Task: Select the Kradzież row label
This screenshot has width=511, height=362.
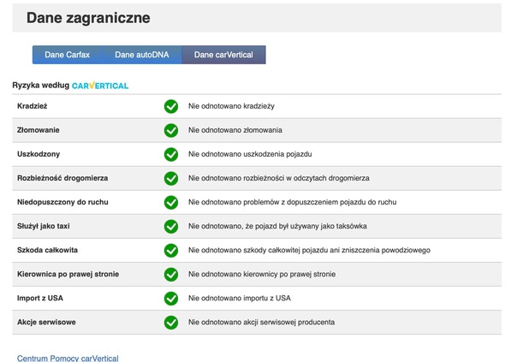Action: point(33,106)
